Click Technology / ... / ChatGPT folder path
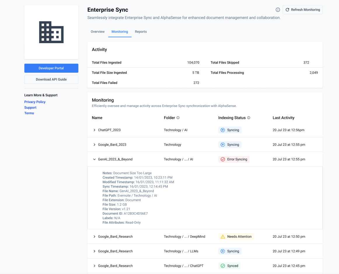The image size is (339, 274). coord(184,266)
